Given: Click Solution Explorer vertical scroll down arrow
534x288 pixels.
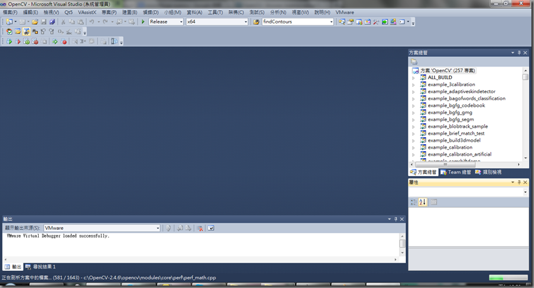Looking at the screenshot, I should [x=526, y=158].
